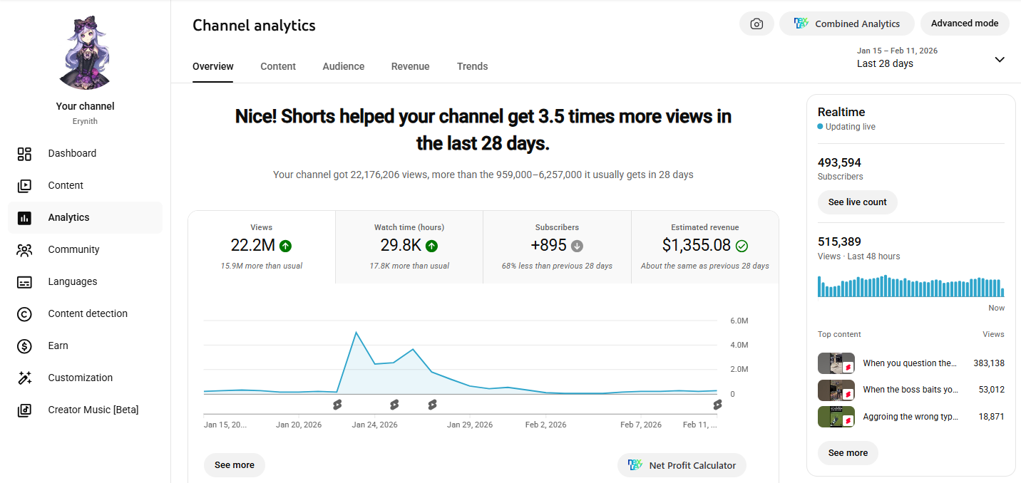Click the Shorts marker between Jan 20 and Jan 24

coord(337,405)
